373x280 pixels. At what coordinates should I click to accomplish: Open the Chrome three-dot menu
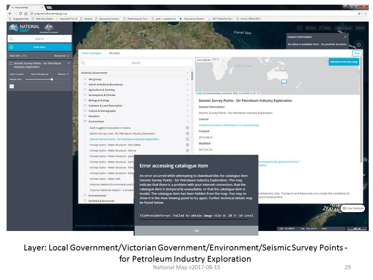click(x=365, y=14)
